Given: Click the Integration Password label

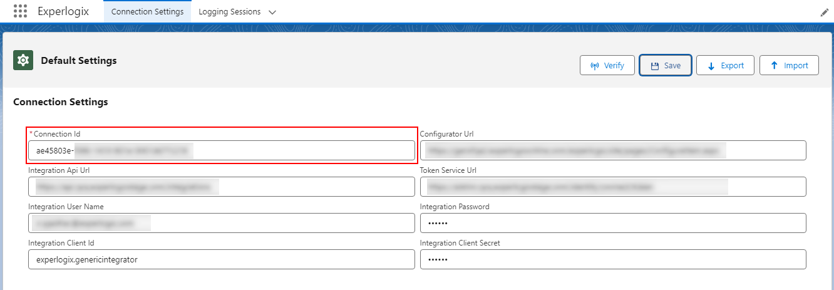Looking at the screenshot, I should click(x=455, y=207).
